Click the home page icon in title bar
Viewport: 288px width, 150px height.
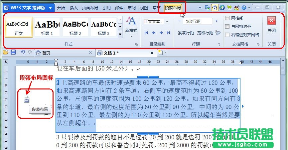coord(215,8)
